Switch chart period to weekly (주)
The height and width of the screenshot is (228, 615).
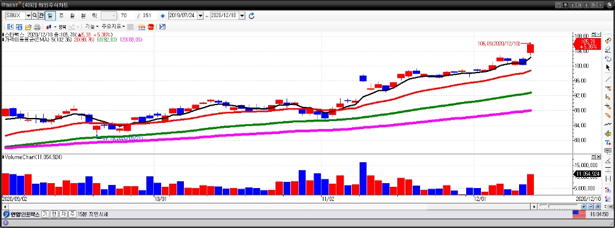(x=61, y=15)
